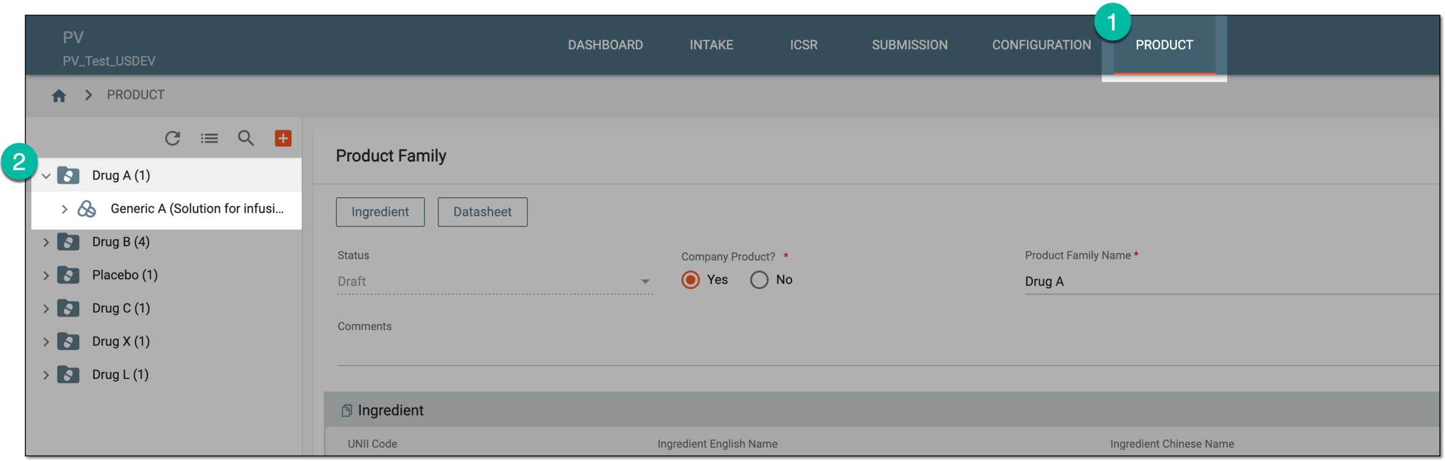The height and width of the screenshot is (461, 1445).
Task: Open the list view icon
Action: (x=209, y=138)
